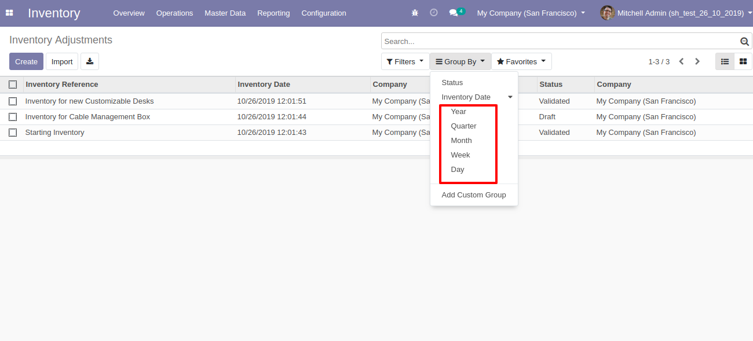Click Mitchell Admin avatar picture
The width and height of the screenshot is (753, 341).
[607, 13]
